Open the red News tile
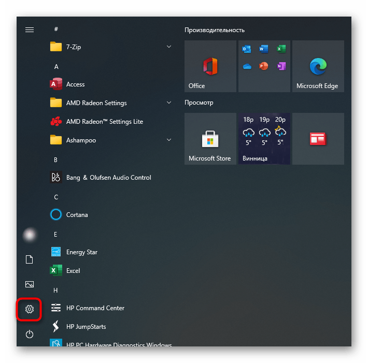Screen dimensions: 368x363 (x=318, y=139)
